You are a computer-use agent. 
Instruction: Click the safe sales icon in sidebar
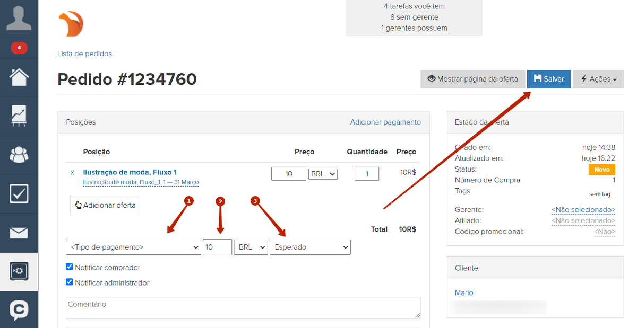[x=19, y=271]
